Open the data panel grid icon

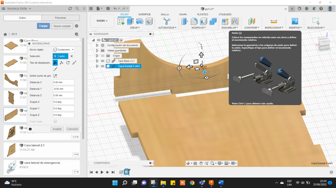pos(91,9)
